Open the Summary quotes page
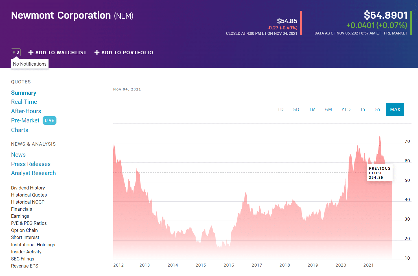Image resolution: width=418 pixels, height=276 pixels. click(24, 93)
